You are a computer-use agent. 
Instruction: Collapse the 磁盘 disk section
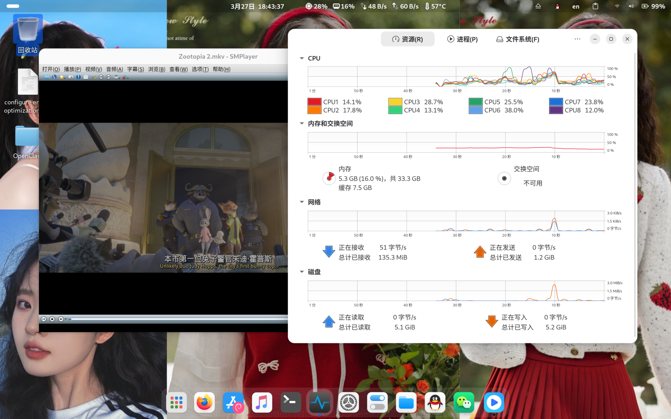pos(302,272)
